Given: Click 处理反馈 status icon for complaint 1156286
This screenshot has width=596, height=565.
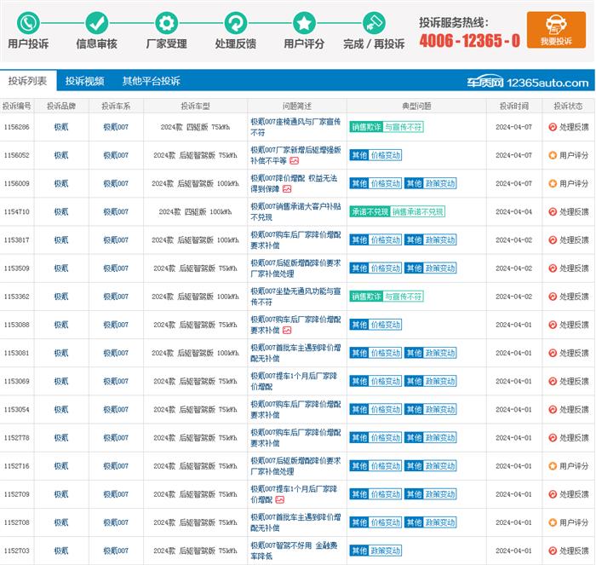Looking at the screenshot, I should 553,127.
